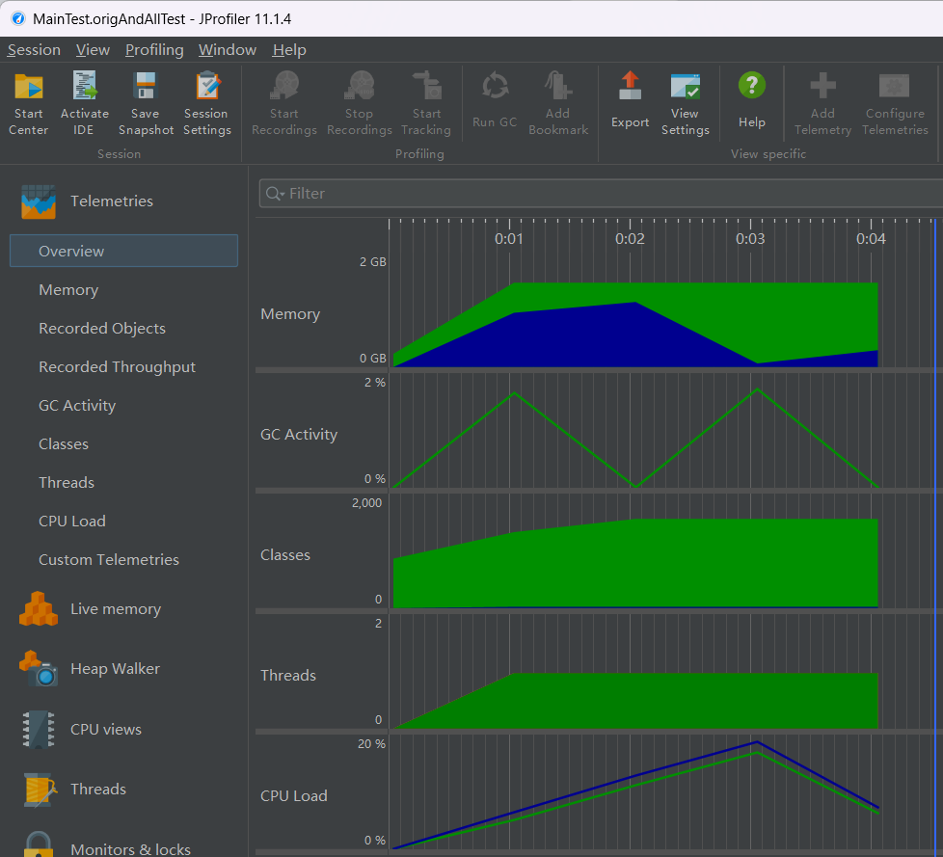The height and width of the screenshot is (857, 943).
Task: Select Recorded Objects telemetry view
Action: point(102,329)
